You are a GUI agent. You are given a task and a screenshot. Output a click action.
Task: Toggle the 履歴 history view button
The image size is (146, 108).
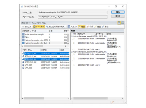(82, 27)
